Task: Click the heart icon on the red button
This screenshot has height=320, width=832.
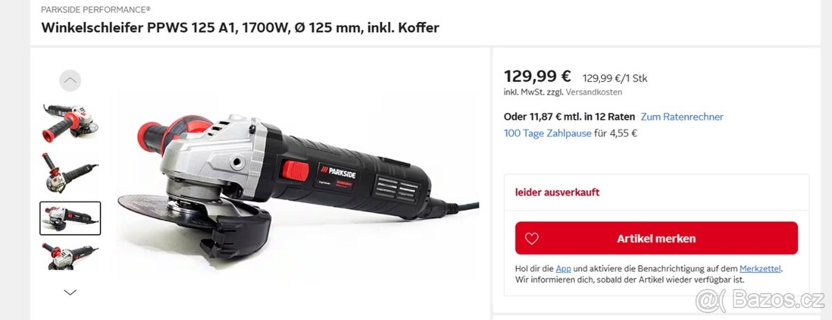Action: [x=532, y=238]
